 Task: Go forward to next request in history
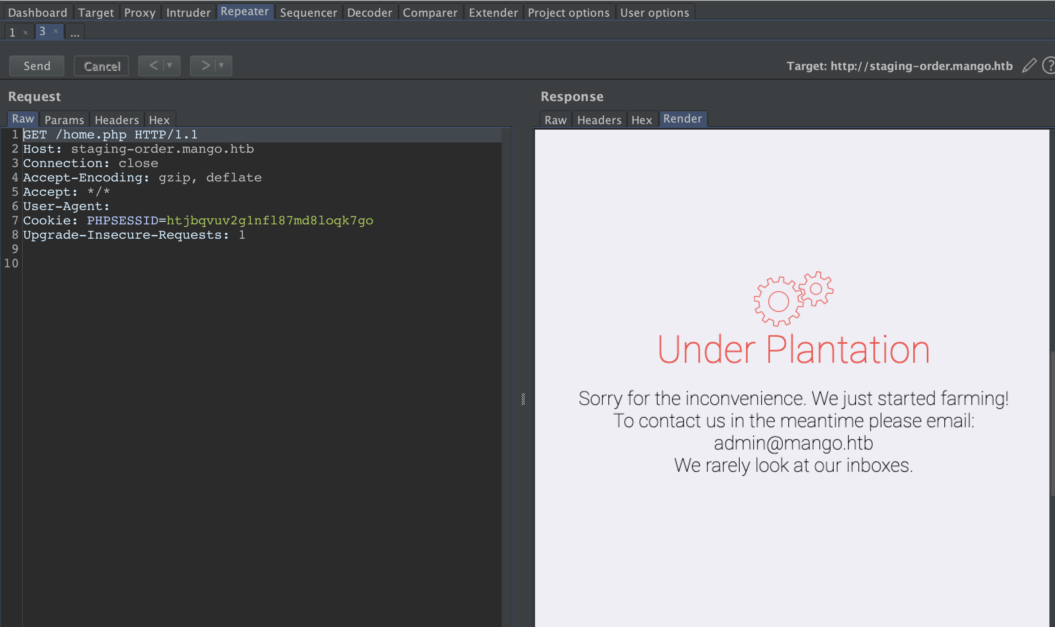click(x=205, y=66)
